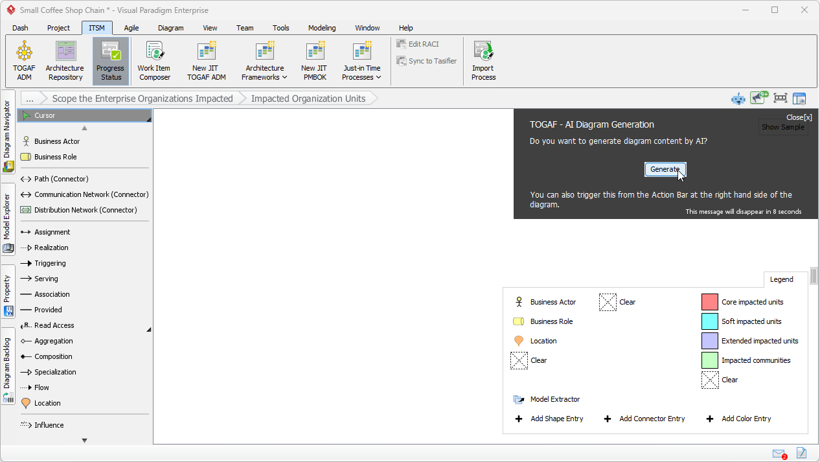Open the Team menu

[245, 28]
